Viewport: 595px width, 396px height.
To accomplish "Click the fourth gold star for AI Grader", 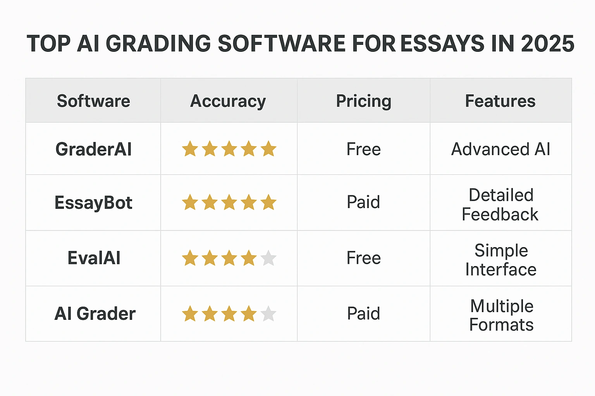I will (249, 314).
